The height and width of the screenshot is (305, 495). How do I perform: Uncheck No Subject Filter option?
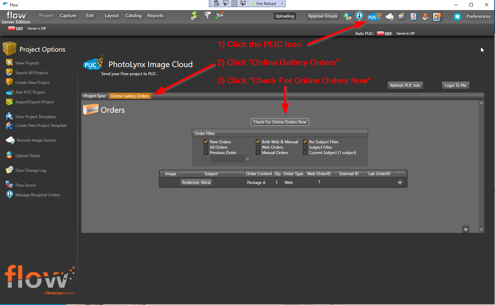coord(305,142)
